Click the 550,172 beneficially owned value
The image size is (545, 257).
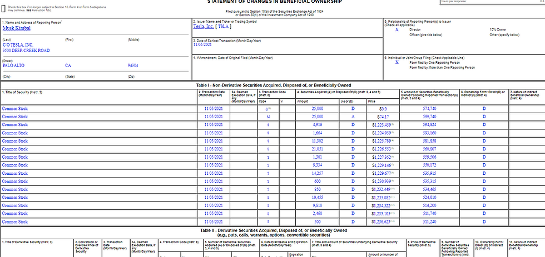coord(429,165)
